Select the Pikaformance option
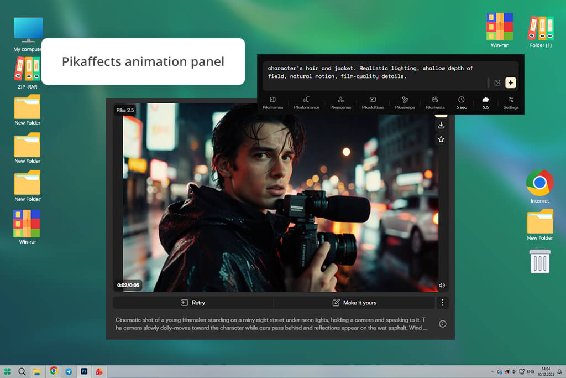566x378 pixels. tap(306, 102)
